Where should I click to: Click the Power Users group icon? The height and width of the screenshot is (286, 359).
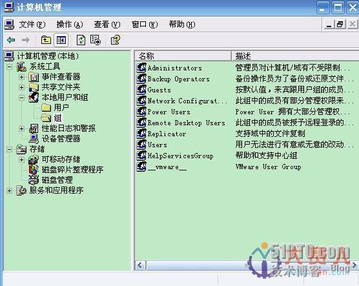point(141,112)
